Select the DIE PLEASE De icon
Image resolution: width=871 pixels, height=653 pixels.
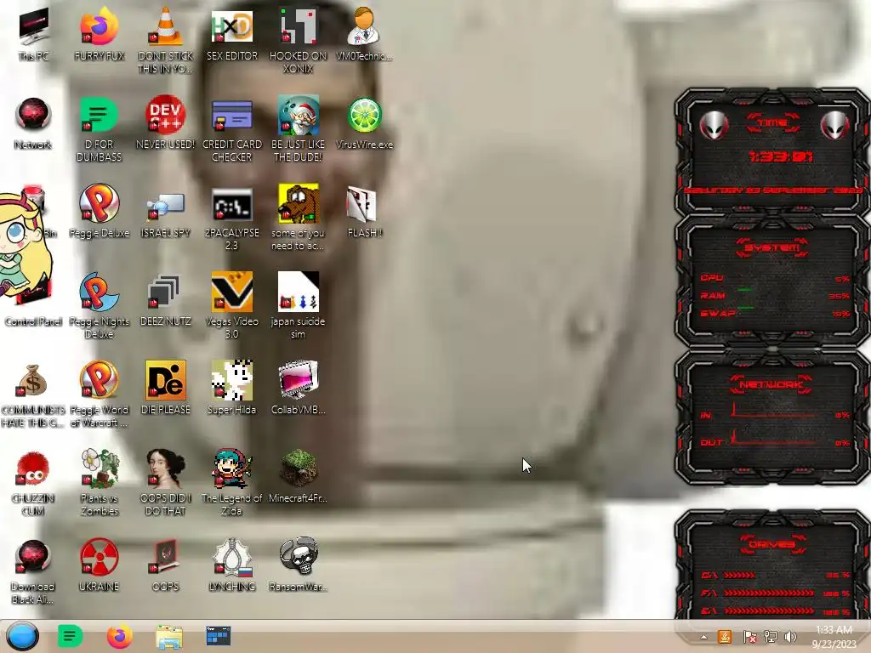point(165,388)
